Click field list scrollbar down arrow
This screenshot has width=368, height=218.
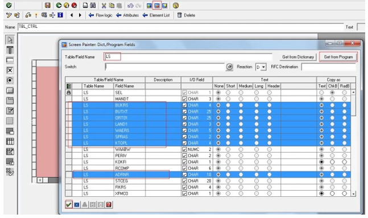tap(353, 194)
